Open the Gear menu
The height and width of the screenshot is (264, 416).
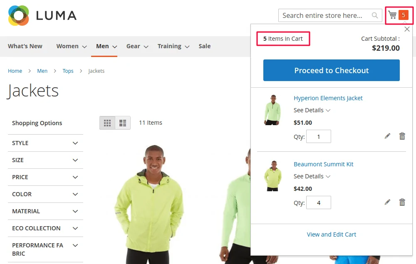click(x=137, y=46)
